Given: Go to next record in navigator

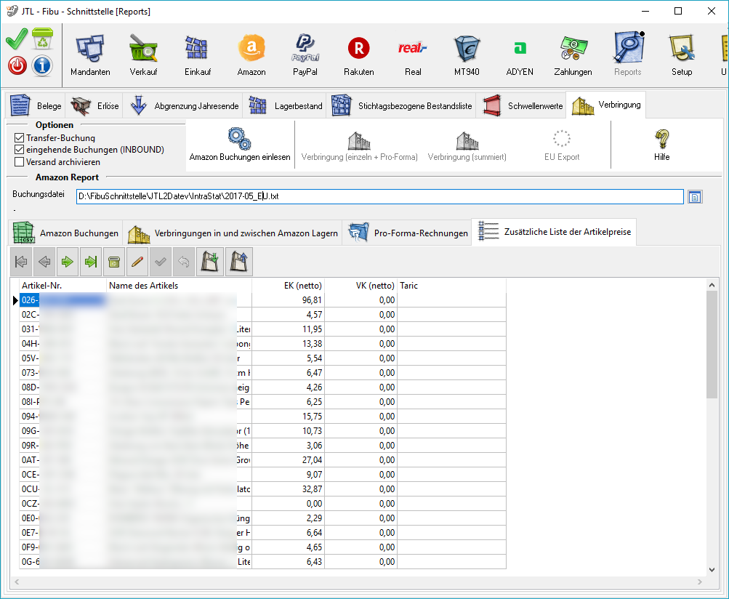Looking at the screenshot, I should 68,262.
